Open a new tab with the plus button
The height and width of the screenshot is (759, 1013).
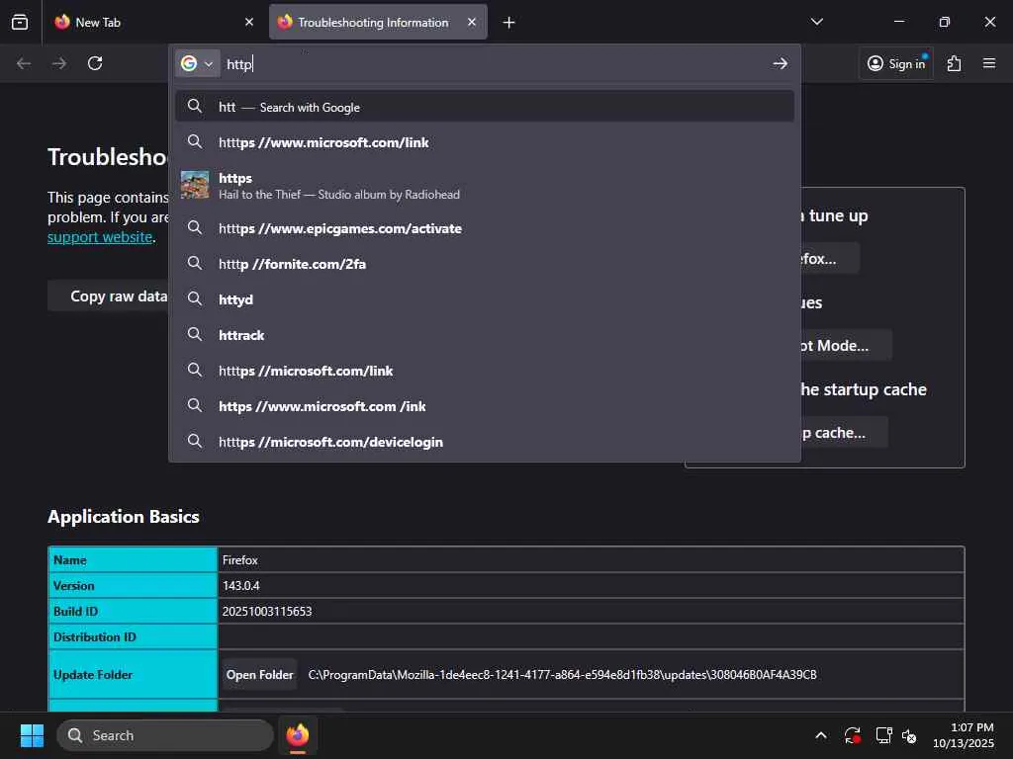pos(509,23)
